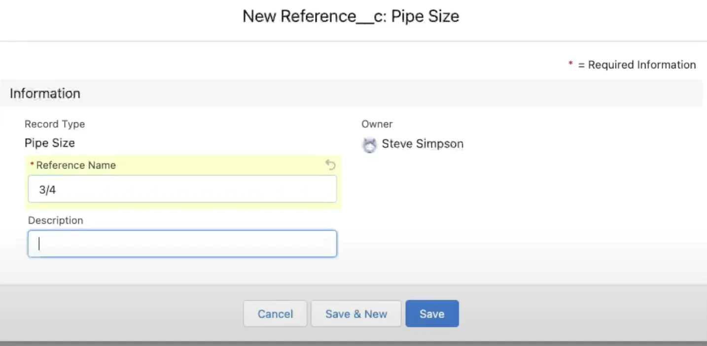Undo the Reference Name change via arrow icon

pos(330,165)
